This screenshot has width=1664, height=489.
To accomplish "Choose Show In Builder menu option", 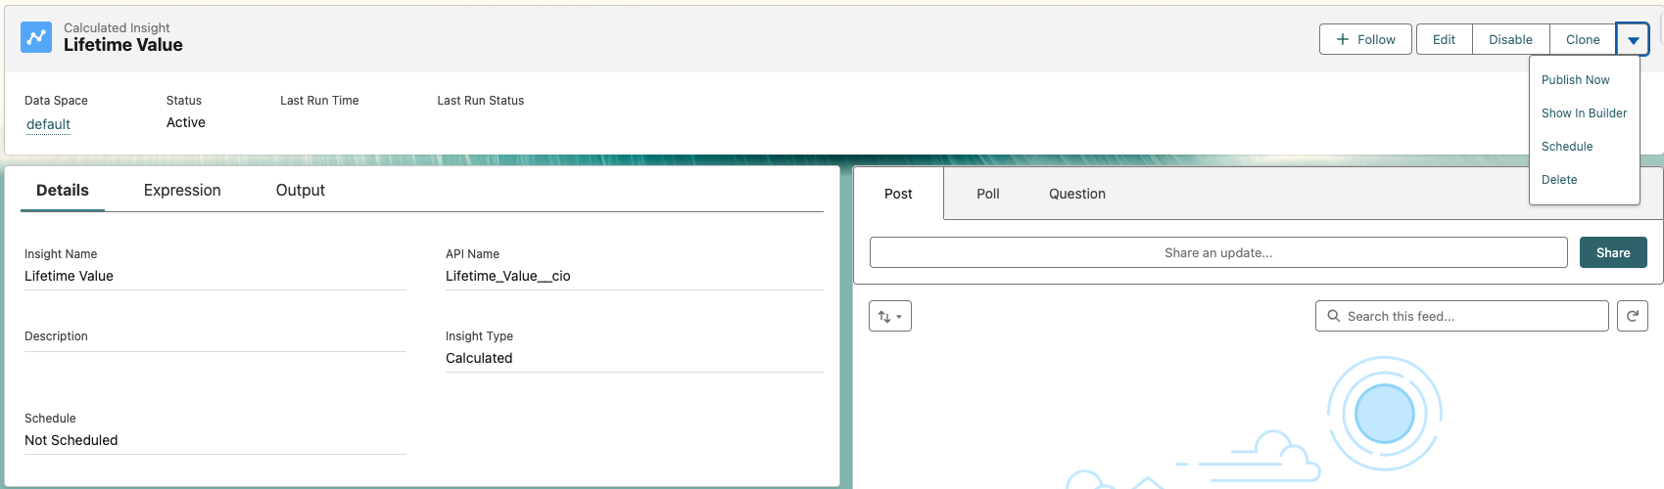I will point(1584,113).
